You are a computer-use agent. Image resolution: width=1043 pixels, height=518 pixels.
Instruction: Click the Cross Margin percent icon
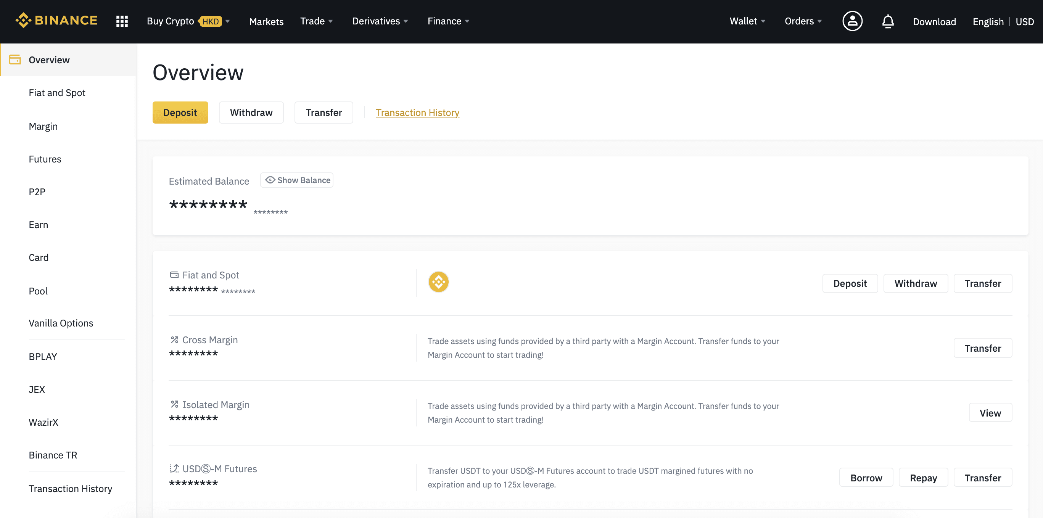click(174, 339)
